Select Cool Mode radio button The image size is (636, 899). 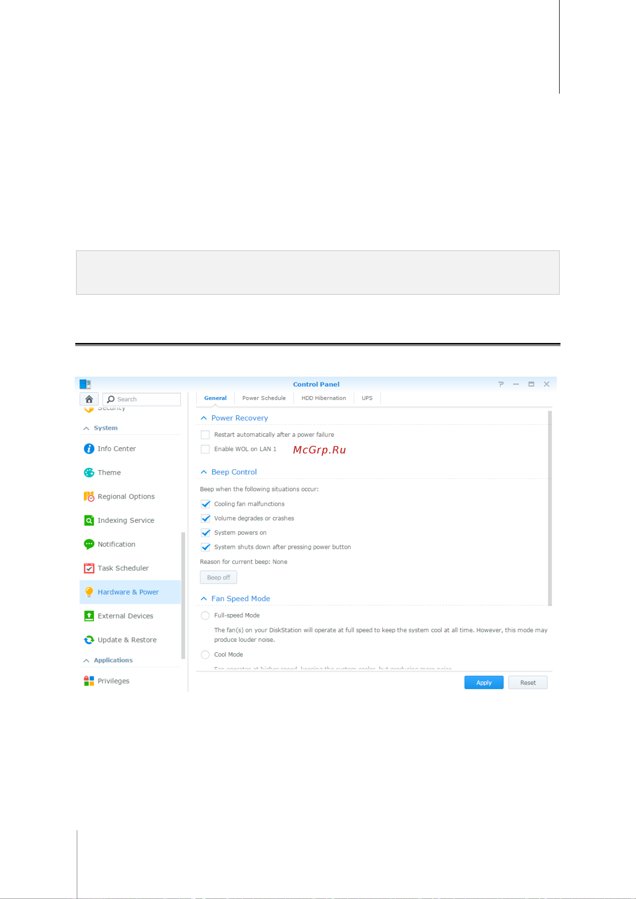(x=205, y=654)
